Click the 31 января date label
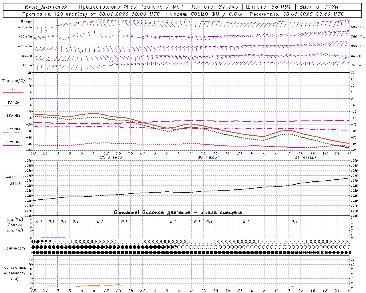 [x=306, y=157]
